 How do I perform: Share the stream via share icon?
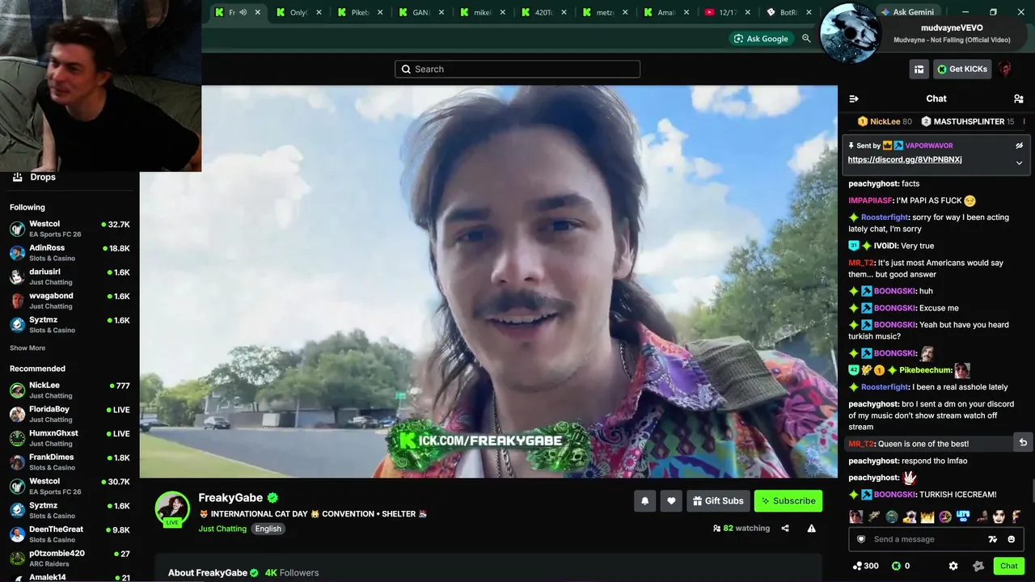click(785, 529)
